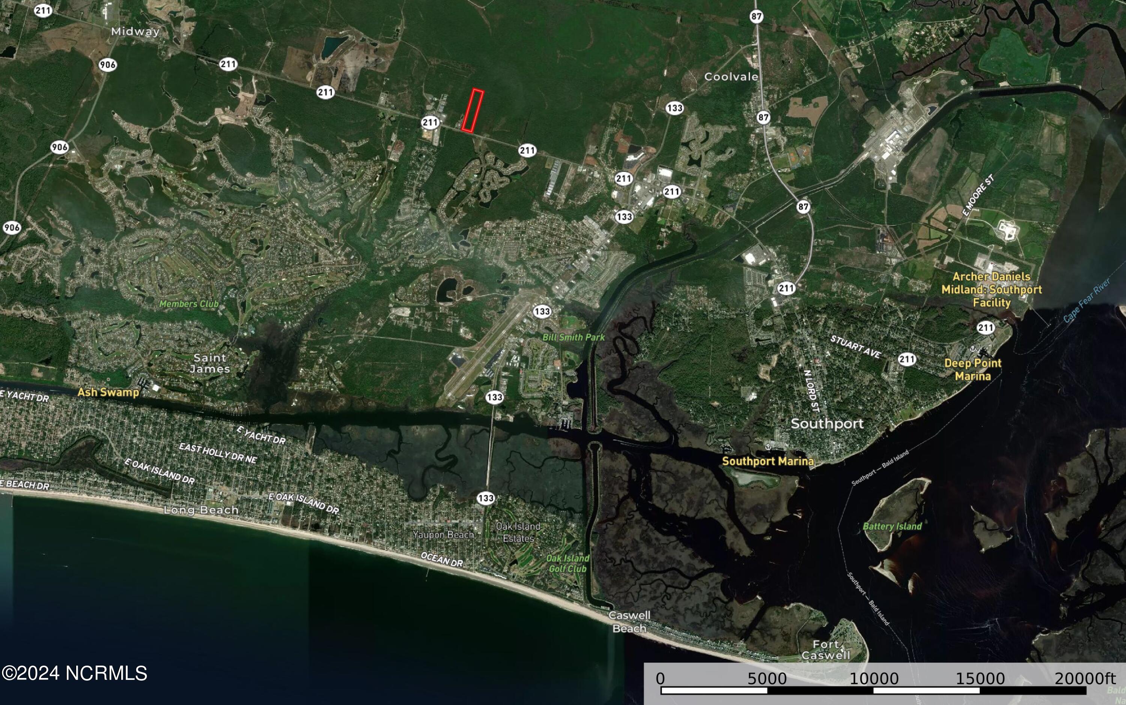Select the Fort Caswell label
The height and width of the screenshot is (705, 1126).
(826, 650)
